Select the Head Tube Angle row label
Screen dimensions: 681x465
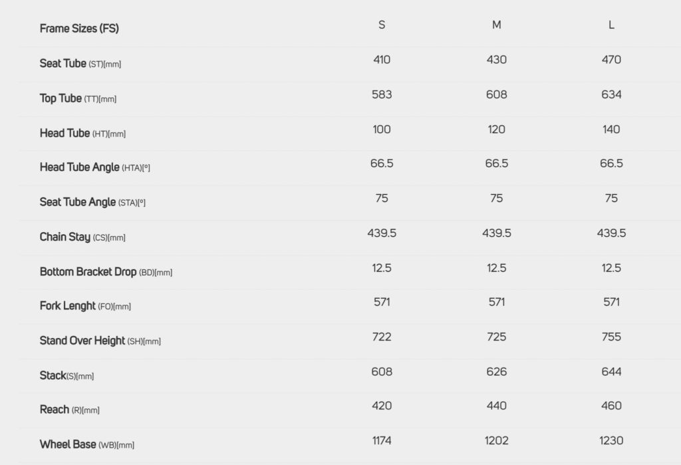94,168
